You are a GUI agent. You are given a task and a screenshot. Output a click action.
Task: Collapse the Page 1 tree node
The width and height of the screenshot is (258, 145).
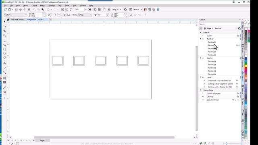click(x=201, y=32)
